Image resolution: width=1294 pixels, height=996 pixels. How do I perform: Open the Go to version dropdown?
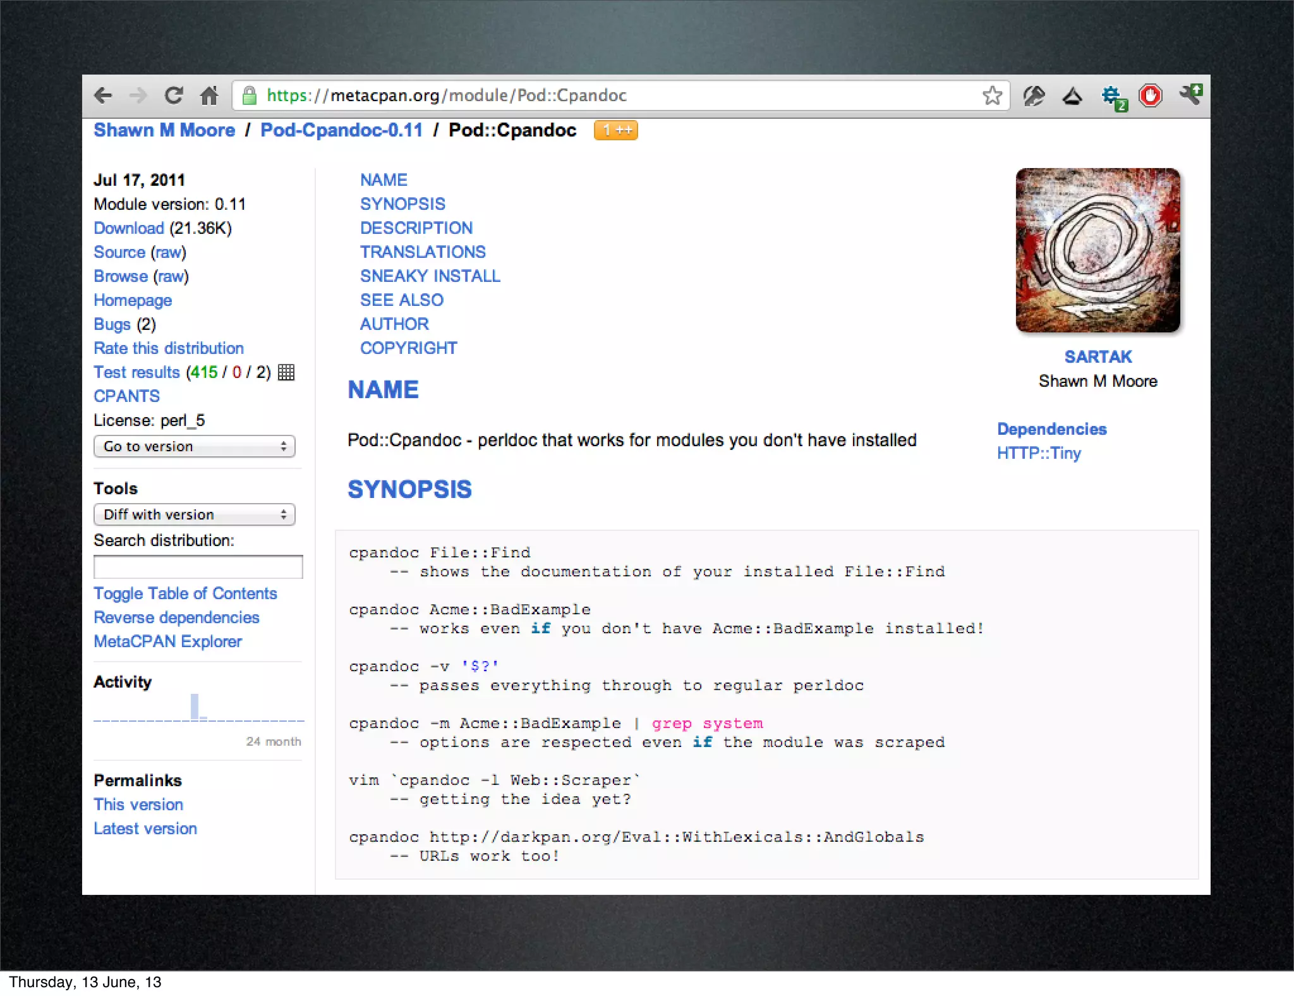coord(194,446)
